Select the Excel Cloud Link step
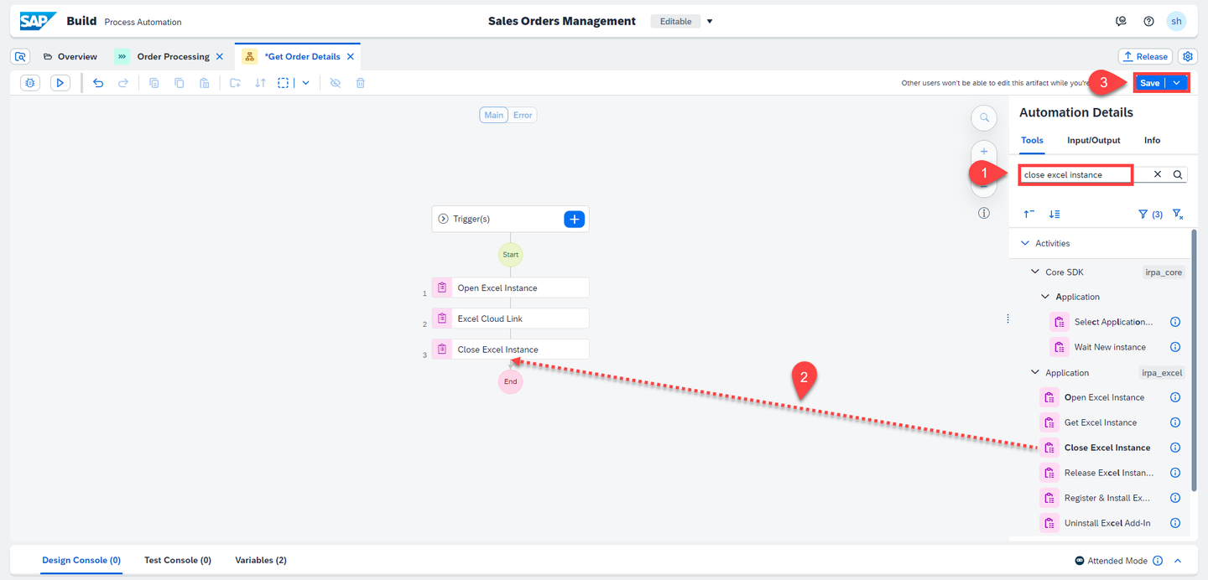 coord(510,318)
